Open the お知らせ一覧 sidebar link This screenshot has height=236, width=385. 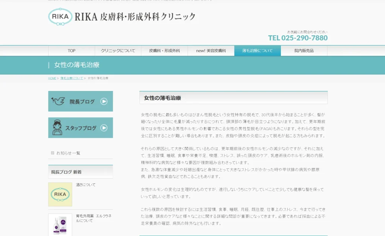click(x=68, y=153)
